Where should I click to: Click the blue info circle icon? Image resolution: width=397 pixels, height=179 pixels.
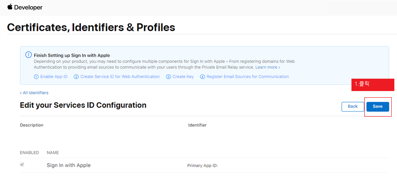coord(28,55)
